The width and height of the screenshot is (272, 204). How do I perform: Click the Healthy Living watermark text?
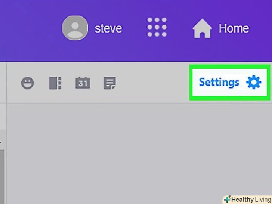coord(251,200)
